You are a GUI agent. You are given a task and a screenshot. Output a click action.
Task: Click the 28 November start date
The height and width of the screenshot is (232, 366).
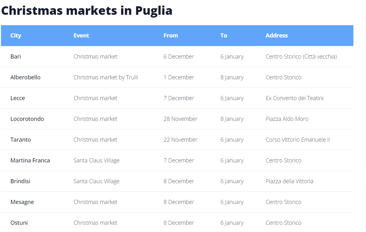coord(180,119)
